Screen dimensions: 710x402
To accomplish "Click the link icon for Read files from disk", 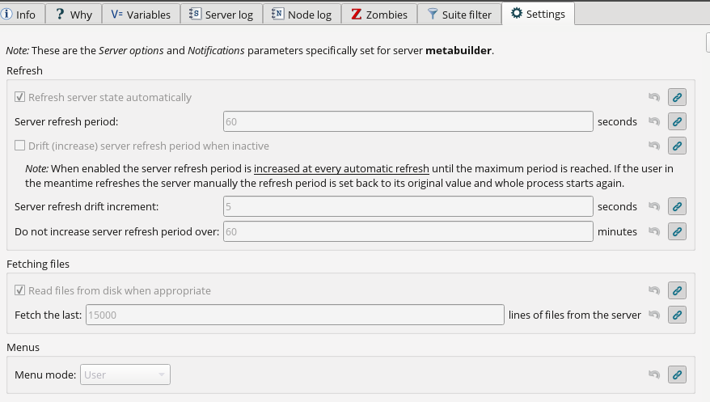I will click(x=678, y=291).
